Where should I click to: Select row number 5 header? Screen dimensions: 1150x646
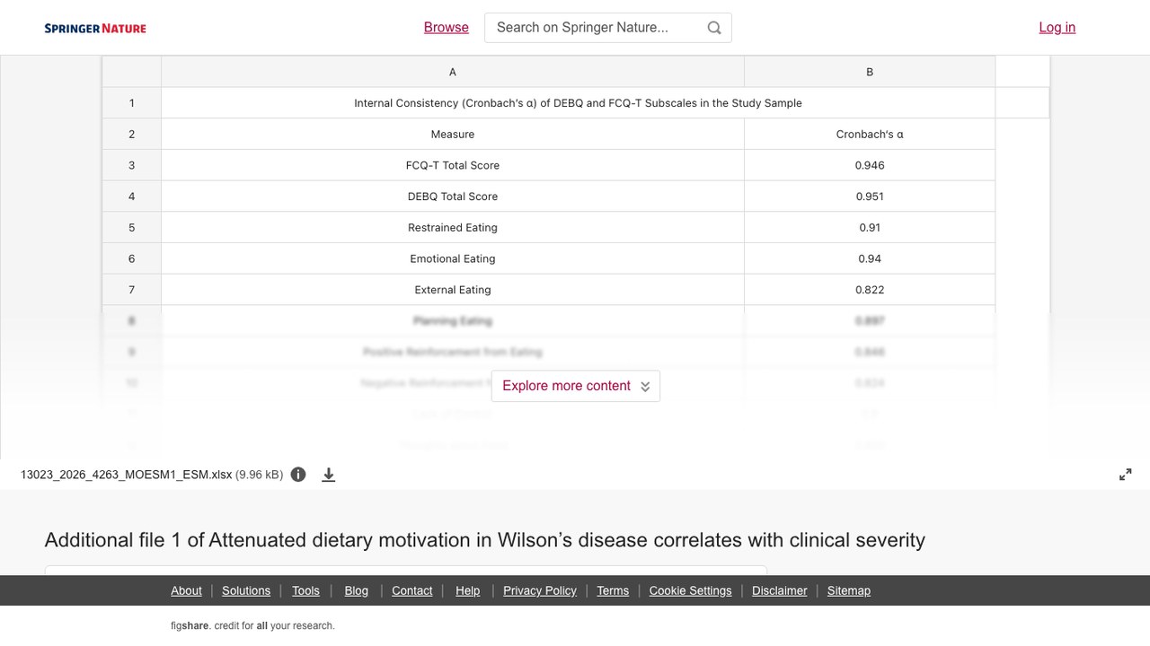tap(131, 228)
